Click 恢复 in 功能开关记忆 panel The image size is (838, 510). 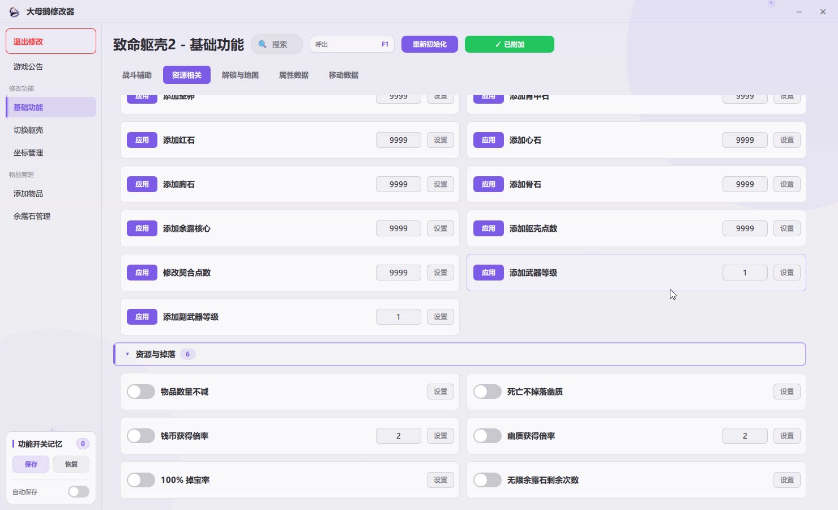coord(71,464)
